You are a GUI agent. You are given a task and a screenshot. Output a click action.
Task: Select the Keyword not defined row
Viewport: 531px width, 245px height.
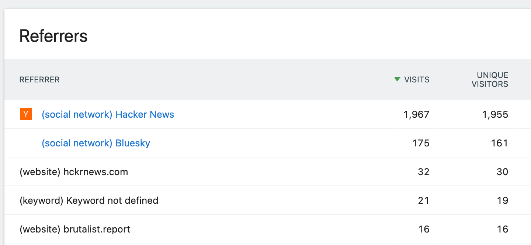coord(89,200)
